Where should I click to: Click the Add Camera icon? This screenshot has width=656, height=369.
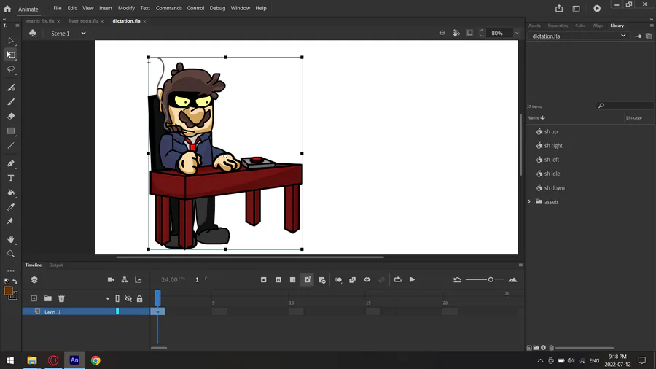pyautogui.click(x=111, y=280)
